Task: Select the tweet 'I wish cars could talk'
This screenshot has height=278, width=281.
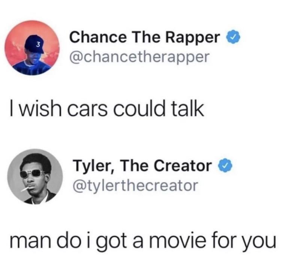Action: tap(107, 108)
